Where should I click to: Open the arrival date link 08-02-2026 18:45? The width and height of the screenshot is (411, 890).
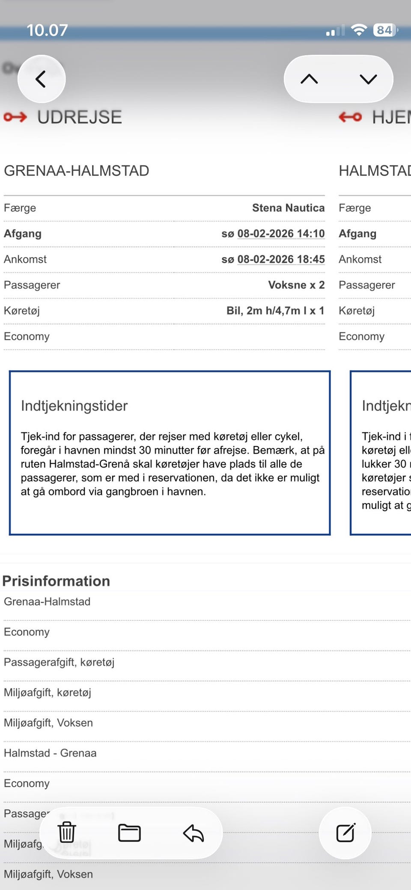click(281, 259)
